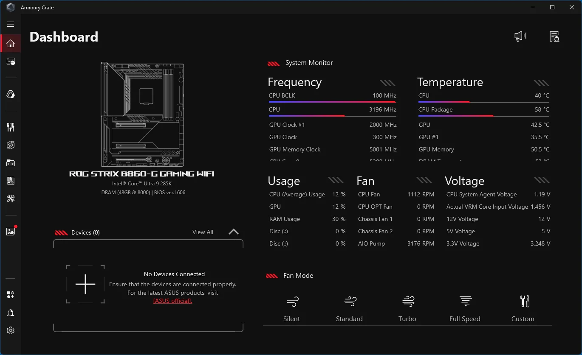Screen dimensions: 582x355
Task: Click CPU (Average) Usage row
Action: [307, 194]
